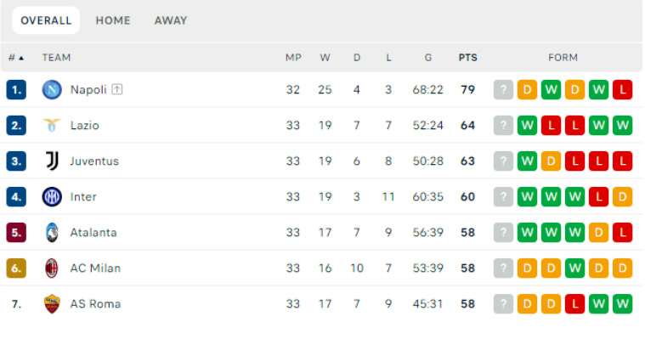
Task: Click promotion arrow icon beside Napoli
Action: [x=116, y=89]
